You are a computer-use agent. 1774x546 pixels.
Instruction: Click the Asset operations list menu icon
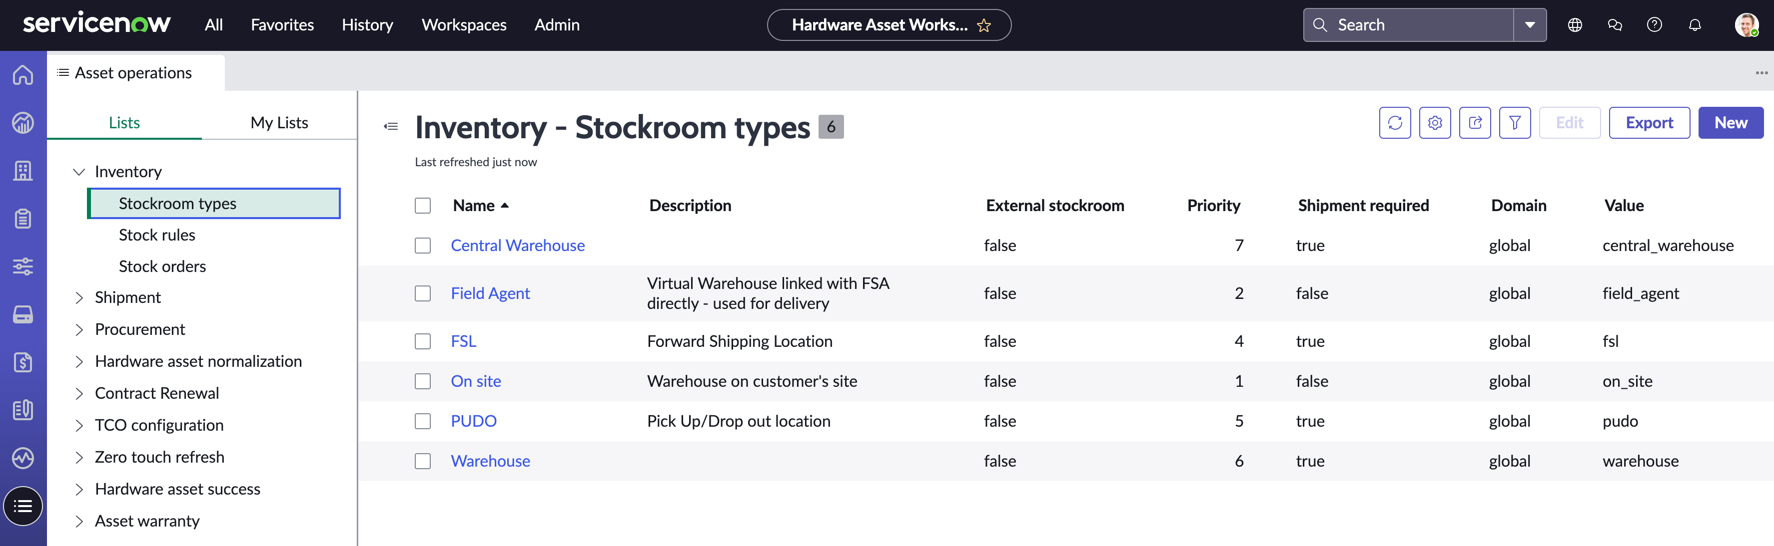tap(62, 73)
